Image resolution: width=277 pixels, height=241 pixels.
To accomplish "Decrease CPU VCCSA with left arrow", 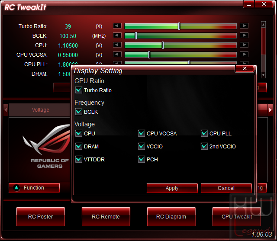I will pyautogui.click(x=117, y=55).
